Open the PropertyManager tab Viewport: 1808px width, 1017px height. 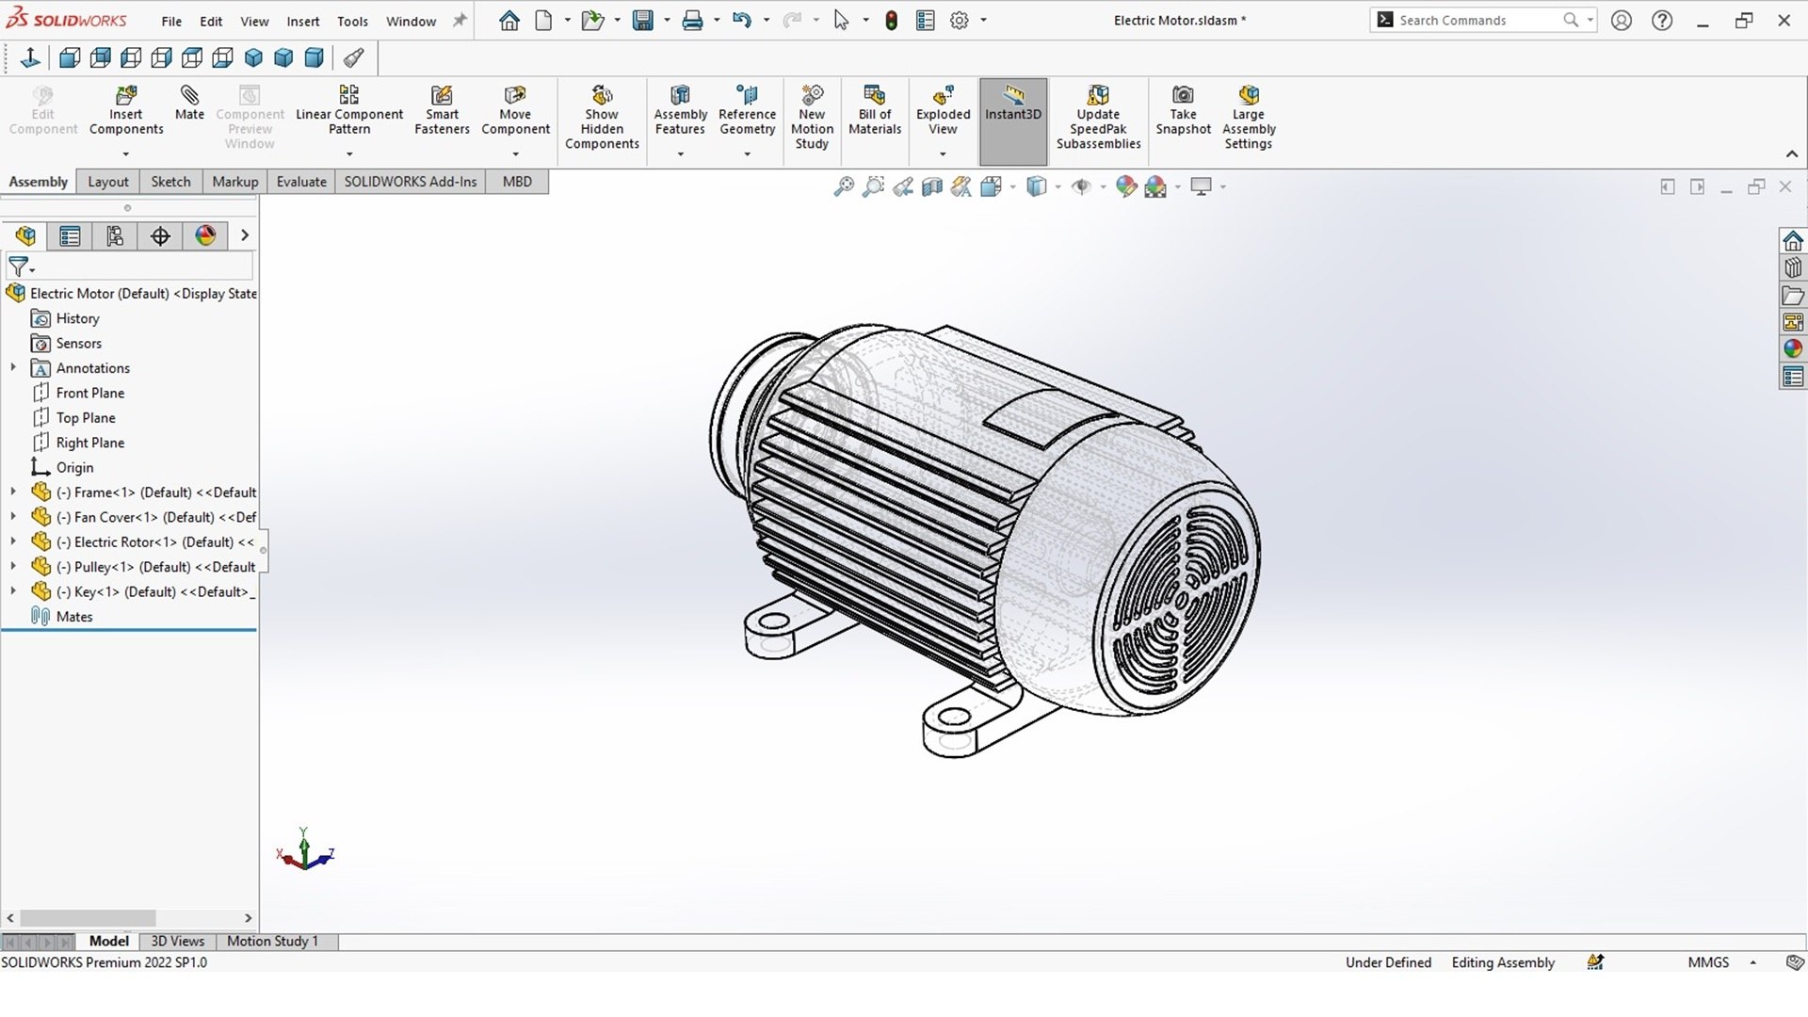(x=70, y=235)
